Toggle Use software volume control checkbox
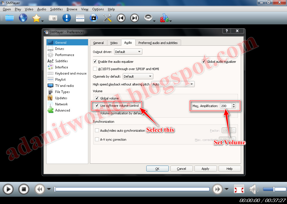Screen dimensions: 287x204 pyautogui.click(x=97, y=106)
